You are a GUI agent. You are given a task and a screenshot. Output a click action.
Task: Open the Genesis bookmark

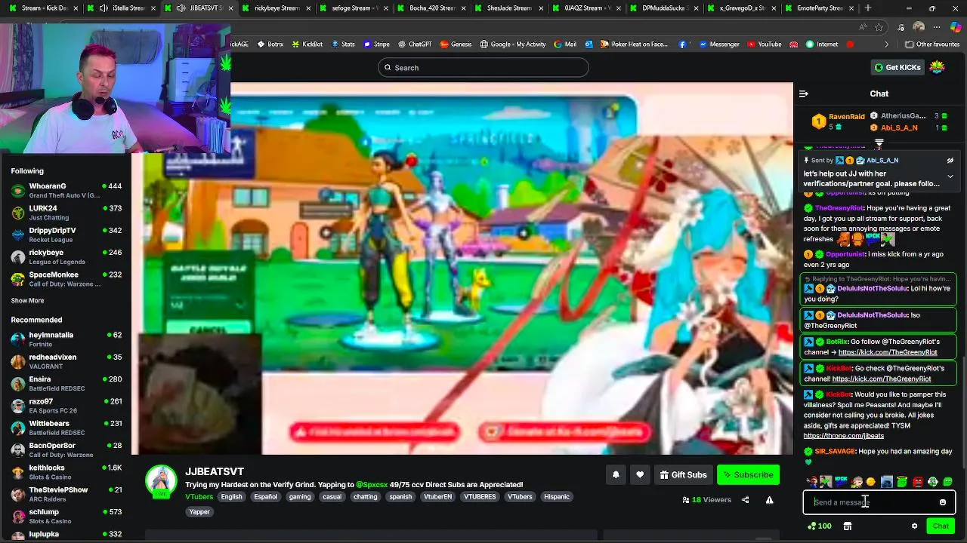[456, 44]
